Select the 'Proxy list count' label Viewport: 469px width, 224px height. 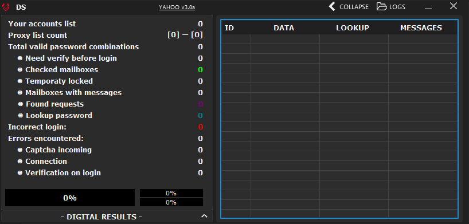tap(38, 36)
